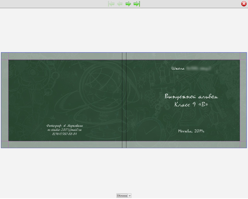Click the left bleed margin of the cover
Image resolution: width=248 pixels, height=199 pixels.
coord(5,100)
